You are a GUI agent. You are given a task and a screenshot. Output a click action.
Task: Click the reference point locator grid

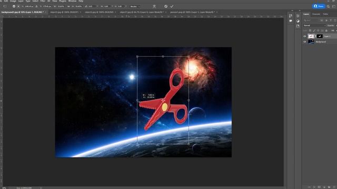click(x=18, y=6)
